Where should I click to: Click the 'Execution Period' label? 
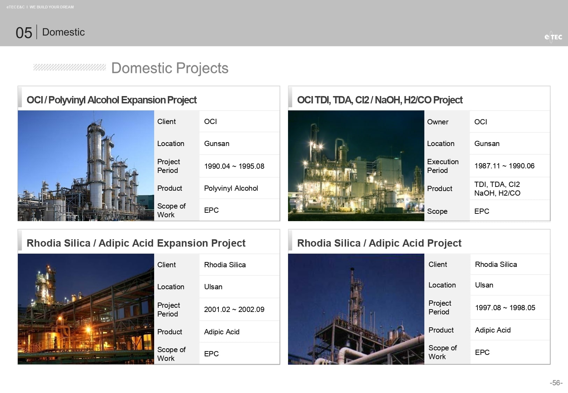click(x=443, y=166)
